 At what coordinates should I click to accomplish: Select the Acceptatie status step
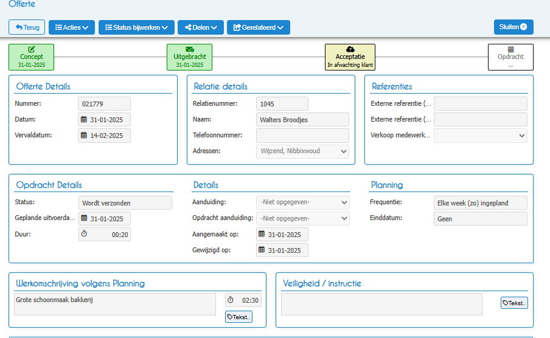pyautogui.click(x=350, y=57)
